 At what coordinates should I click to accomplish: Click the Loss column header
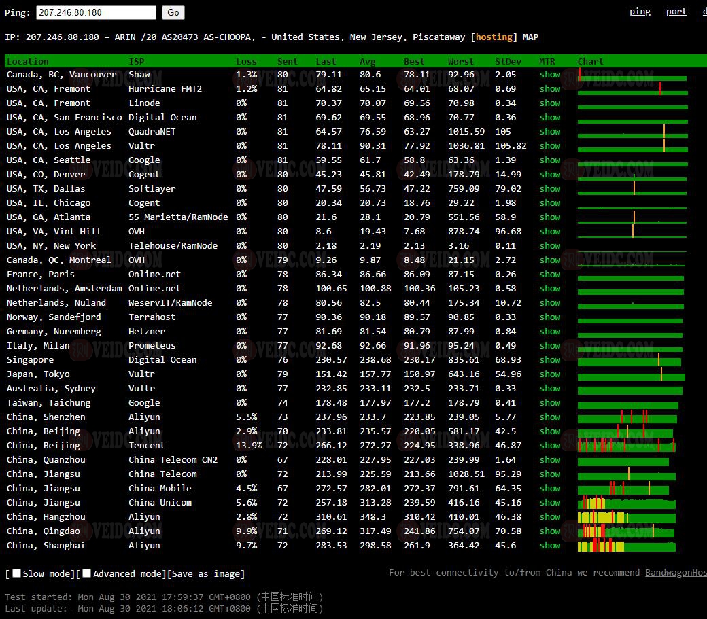pyautogui.click(x=246, y=61)
